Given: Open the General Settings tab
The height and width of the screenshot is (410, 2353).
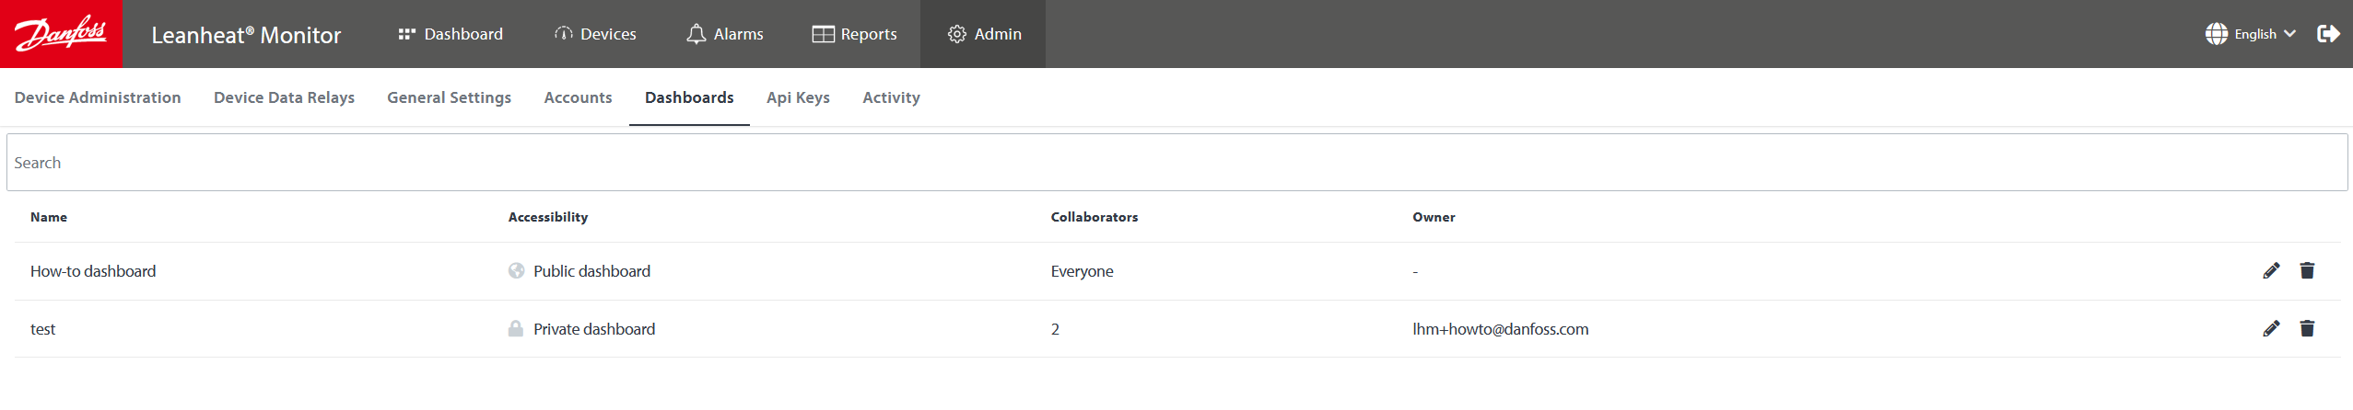Looking at the screenshot, I should pyautogui.click(x=449, y=97).
